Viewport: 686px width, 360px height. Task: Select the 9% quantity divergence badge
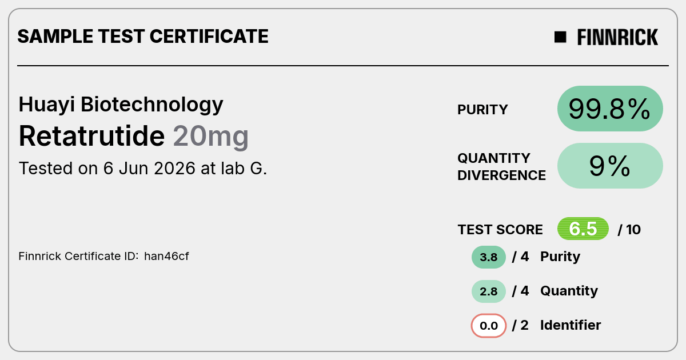610,166
